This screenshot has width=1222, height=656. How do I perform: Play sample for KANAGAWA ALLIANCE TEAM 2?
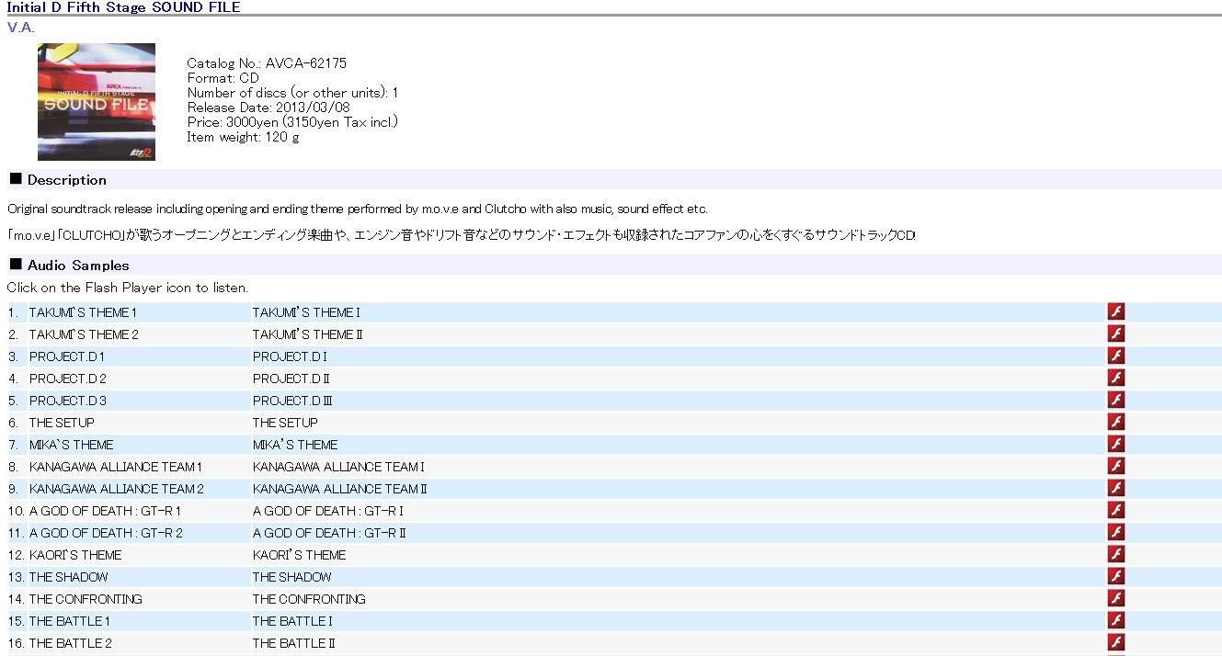(x=1115, y=488)
